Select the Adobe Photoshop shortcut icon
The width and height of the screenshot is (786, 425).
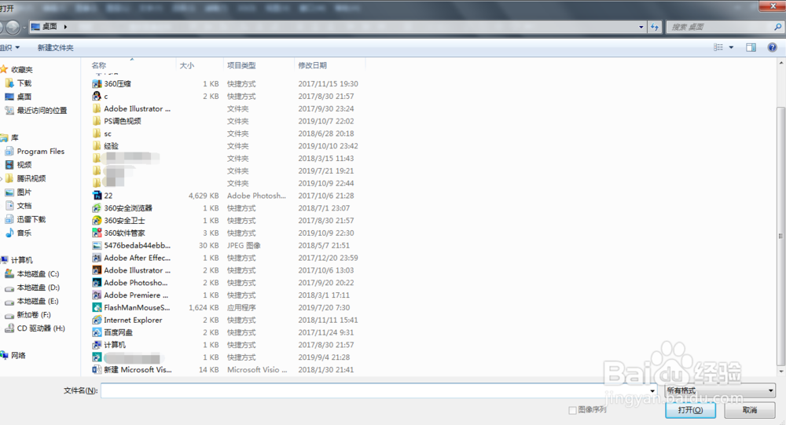click(x=97, y=283)
